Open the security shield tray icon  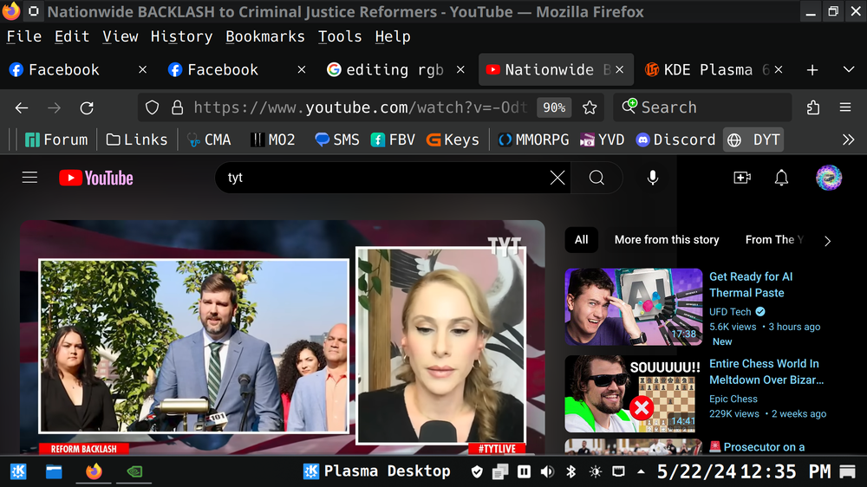[x=477, y=471]
